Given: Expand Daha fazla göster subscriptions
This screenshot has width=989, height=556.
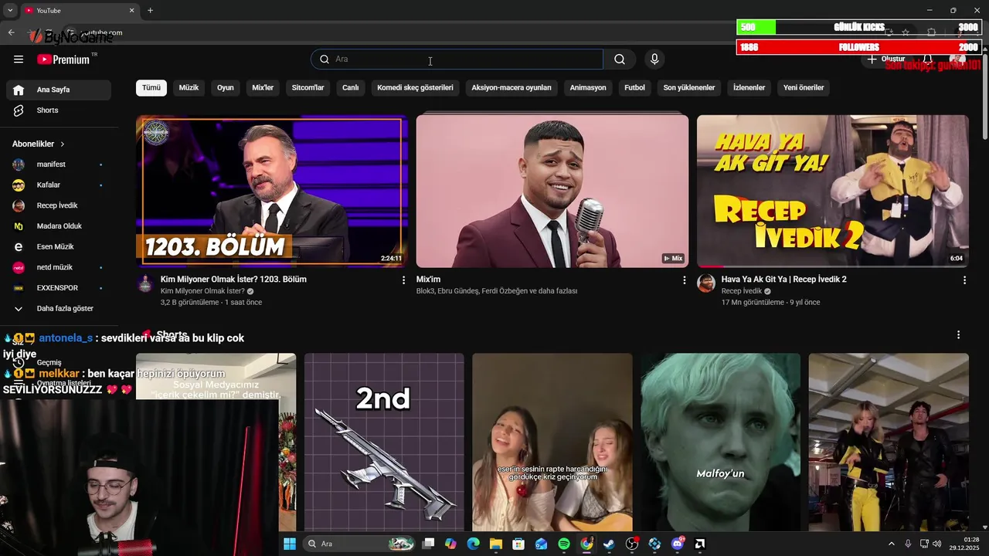Looking at the screenshot, I should pyautogui.click(x=59, y=308).
